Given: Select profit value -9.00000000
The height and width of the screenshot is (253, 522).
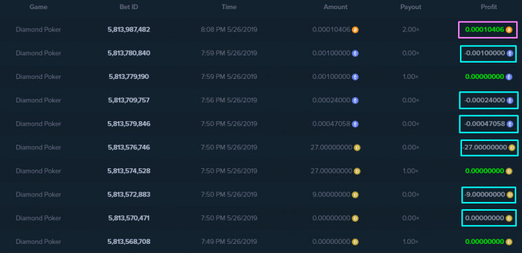Looking at the screenshot, I should click(x=484, y=195).
